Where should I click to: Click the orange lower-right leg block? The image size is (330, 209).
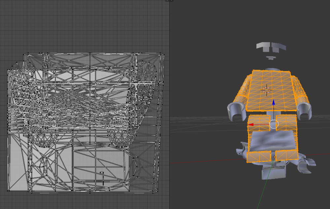click(286, 155)
